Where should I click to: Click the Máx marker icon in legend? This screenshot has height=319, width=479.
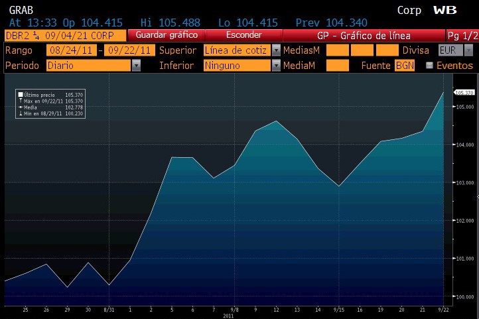pyautogui.click(x=21, y=101)
